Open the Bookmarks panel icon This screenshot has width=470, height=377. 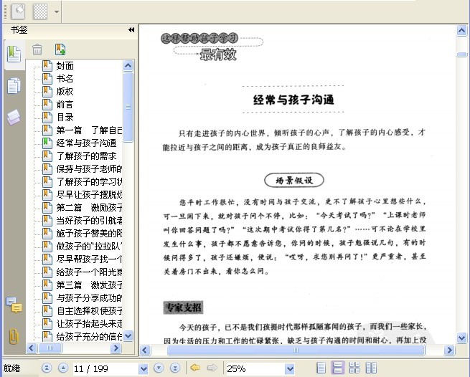[x=14, y=54]
